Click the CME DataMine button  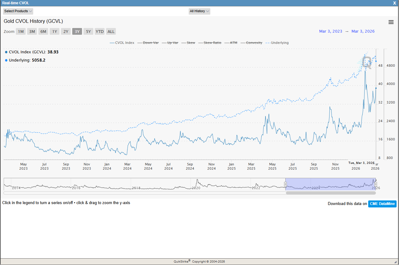tap(382, 204)
